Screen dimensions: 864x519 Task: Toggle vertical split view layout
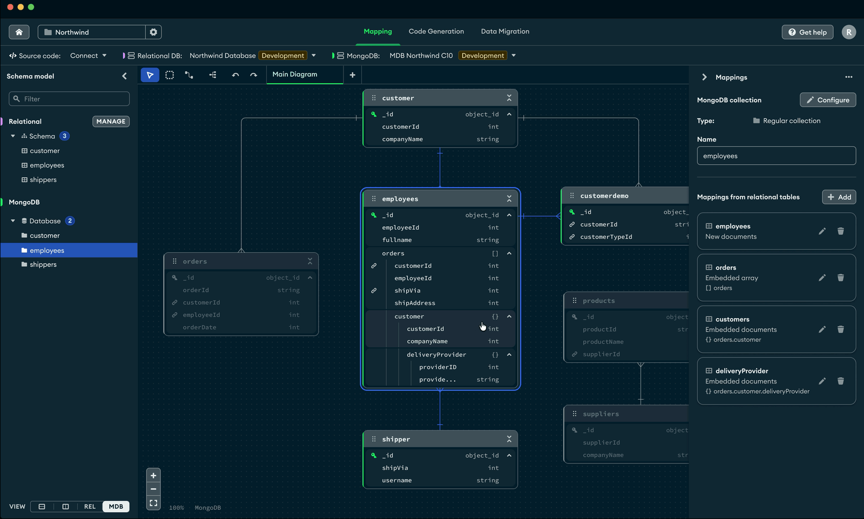click(65, 507)
